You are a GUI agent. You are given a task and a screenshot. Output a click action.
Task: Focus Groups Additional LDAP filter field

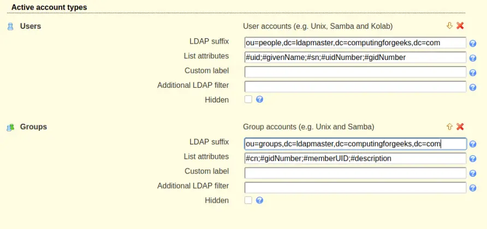355,188
